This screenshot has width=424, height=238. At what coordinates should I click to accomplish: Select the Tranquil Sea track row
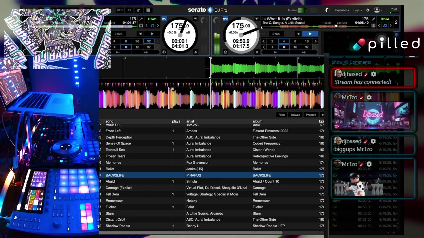point(211,150)
